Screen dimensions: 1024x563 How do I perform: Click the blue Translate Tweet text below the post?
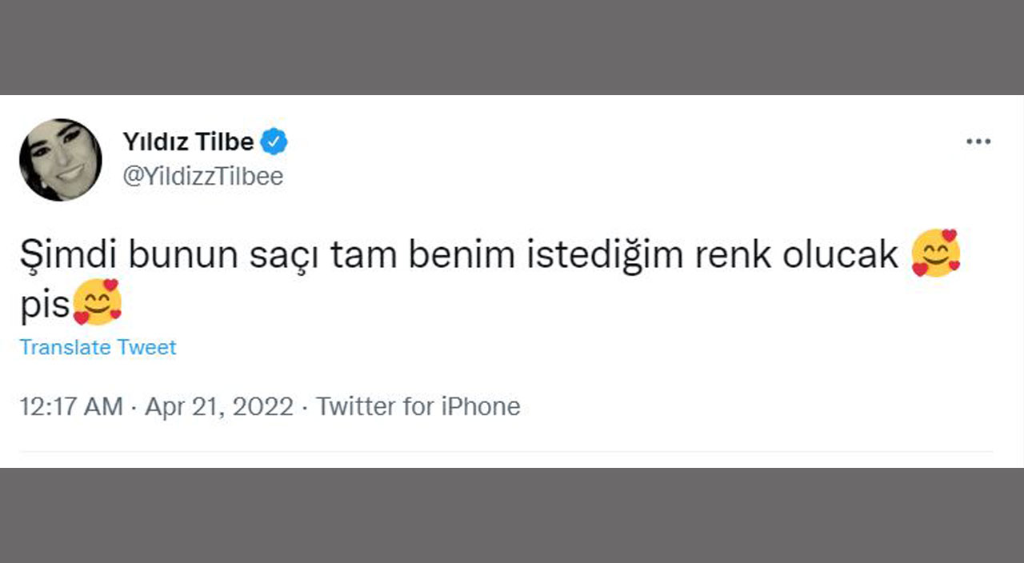coord(98,347)
